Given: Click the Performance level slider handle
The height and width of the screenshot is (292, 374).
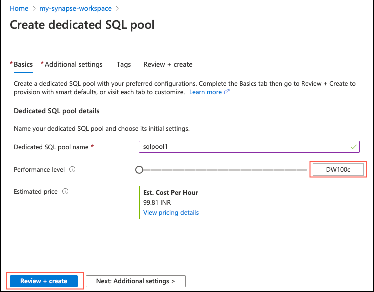Looking at the screenshot, I should point(139,170).
